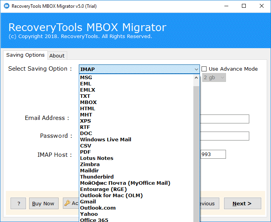Choose Zimbra saving option
This screenshot has width=271, height=222.
click(x=136, y=165)
